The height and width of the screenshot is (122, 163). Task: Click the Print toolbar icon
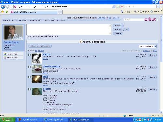click(136, 12)
